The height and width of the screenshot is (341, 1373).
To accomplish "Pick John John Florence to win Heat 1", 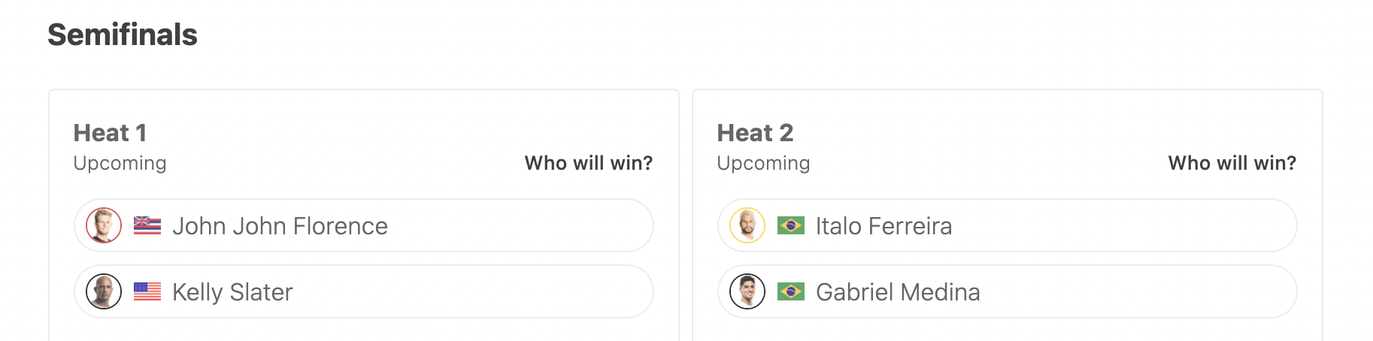I will (x=364, y=225).
